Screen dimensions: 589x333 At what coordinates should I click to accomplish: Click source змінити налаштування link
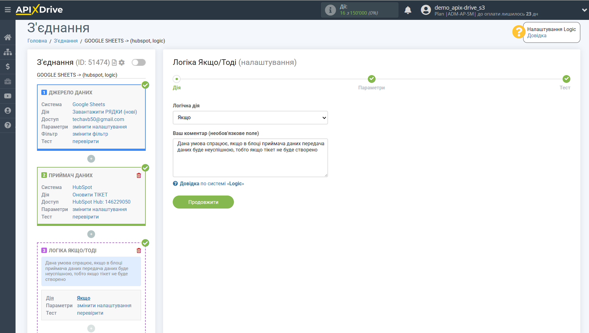(x=99, y=127)
